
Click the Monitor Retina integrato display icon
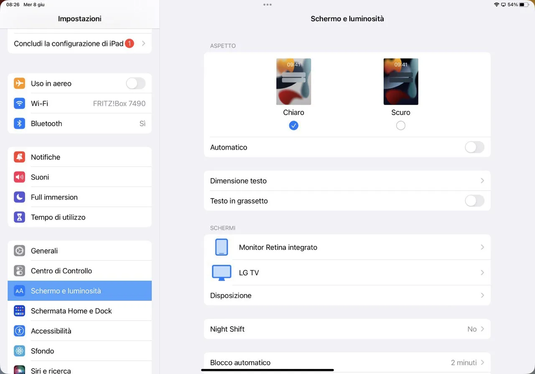click(x=221, y=247)
